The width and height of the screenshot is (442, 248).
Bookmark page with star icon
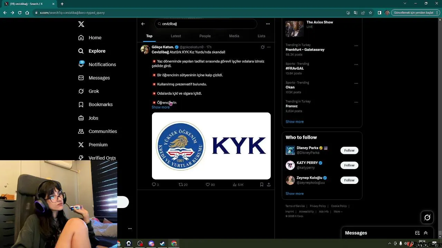[x=371, y=13]
